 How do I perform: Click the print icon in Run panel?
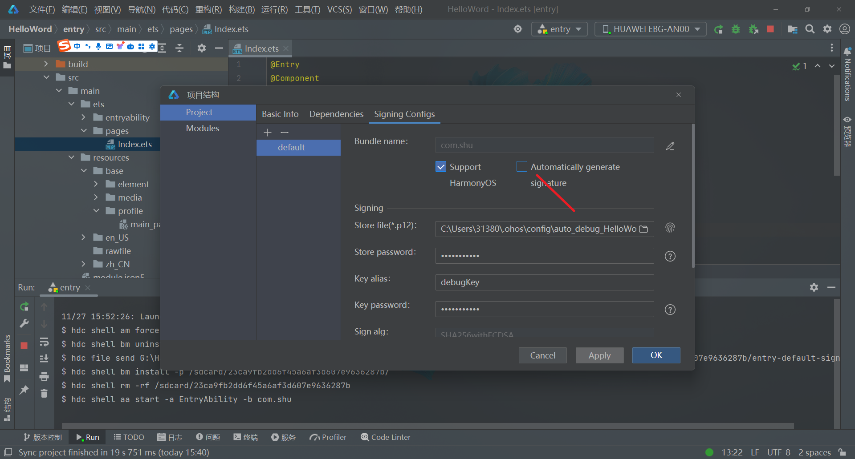tap(44, 377)
